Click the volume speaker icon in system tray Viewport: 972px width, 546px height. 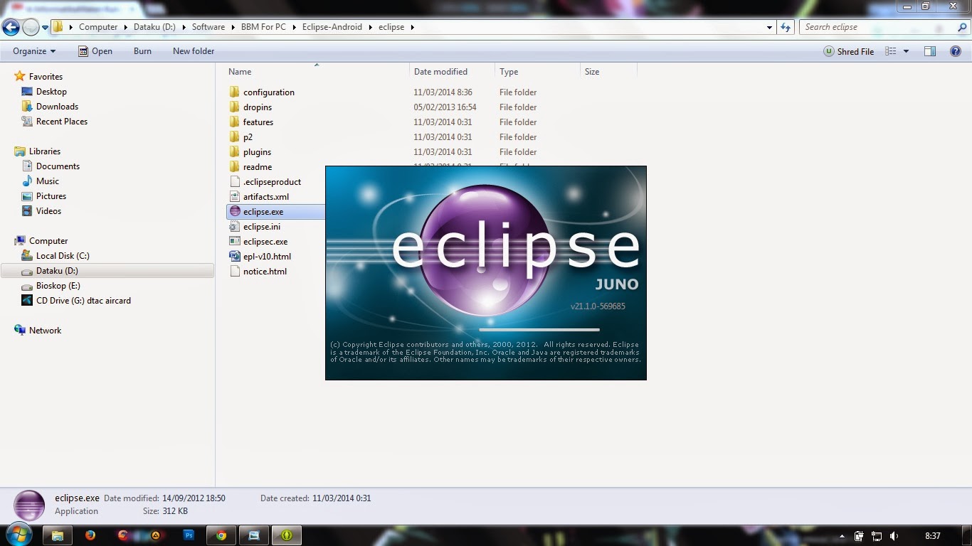click(x=894, y=535)
